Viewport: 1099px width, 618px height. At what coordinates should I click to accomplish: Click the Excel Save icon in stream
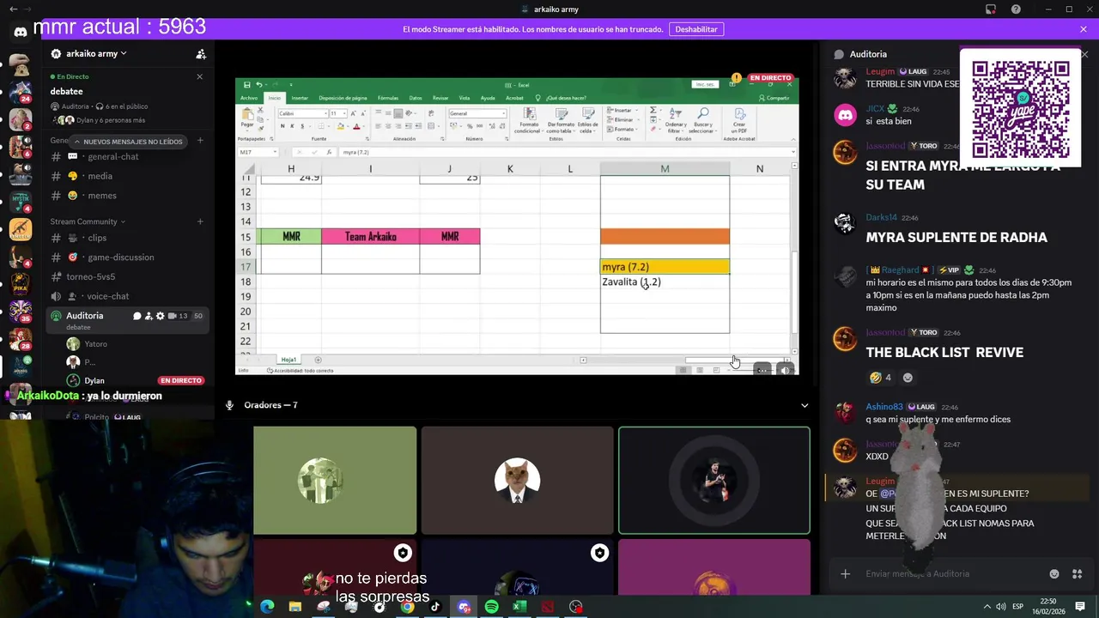[246, 85]
